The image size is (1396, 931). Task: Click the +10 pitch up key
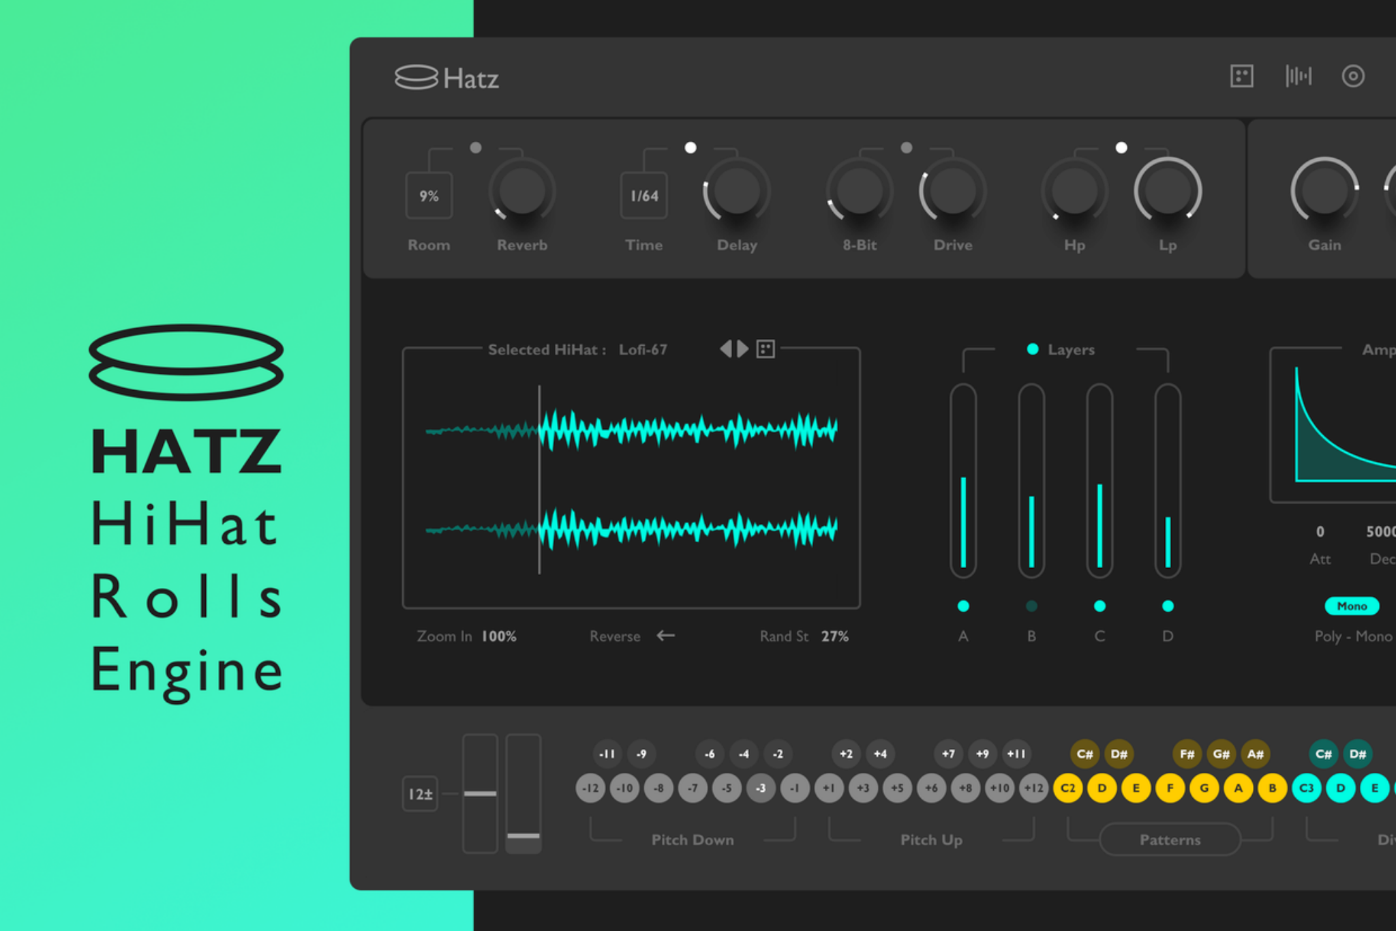[999, 788]
